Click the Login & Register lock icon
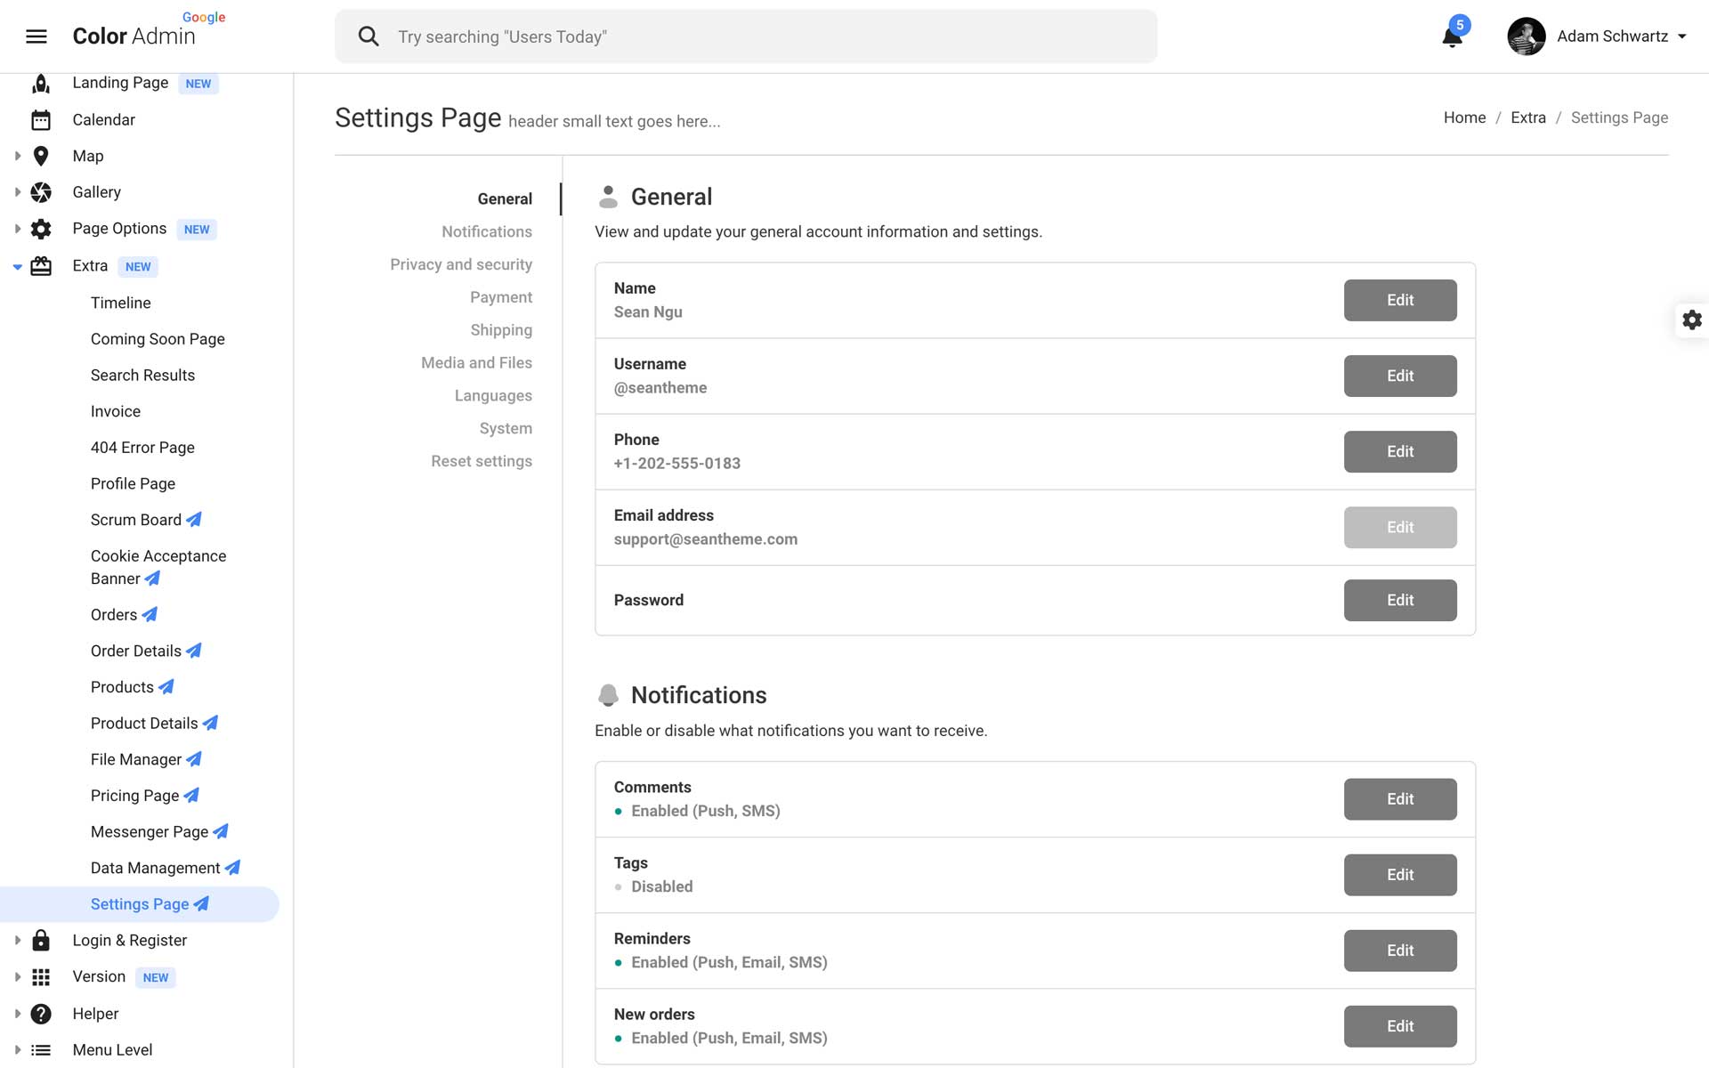 click(x=41, y=941)
